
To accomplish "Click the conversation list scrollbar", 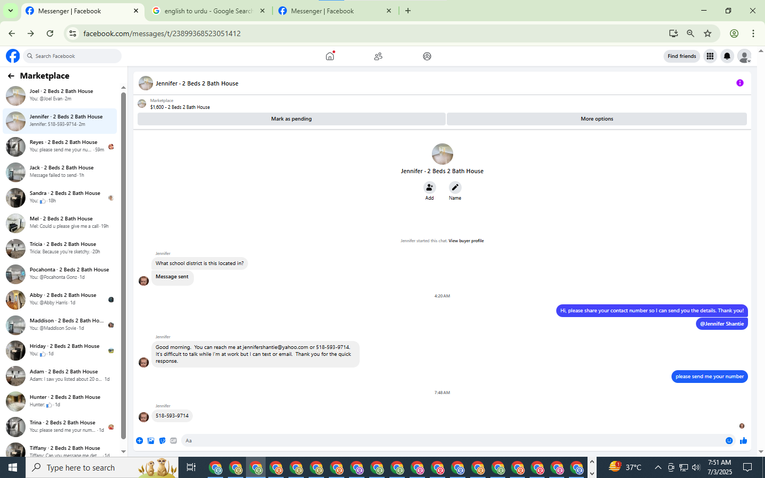I will (x=123, y=266).
